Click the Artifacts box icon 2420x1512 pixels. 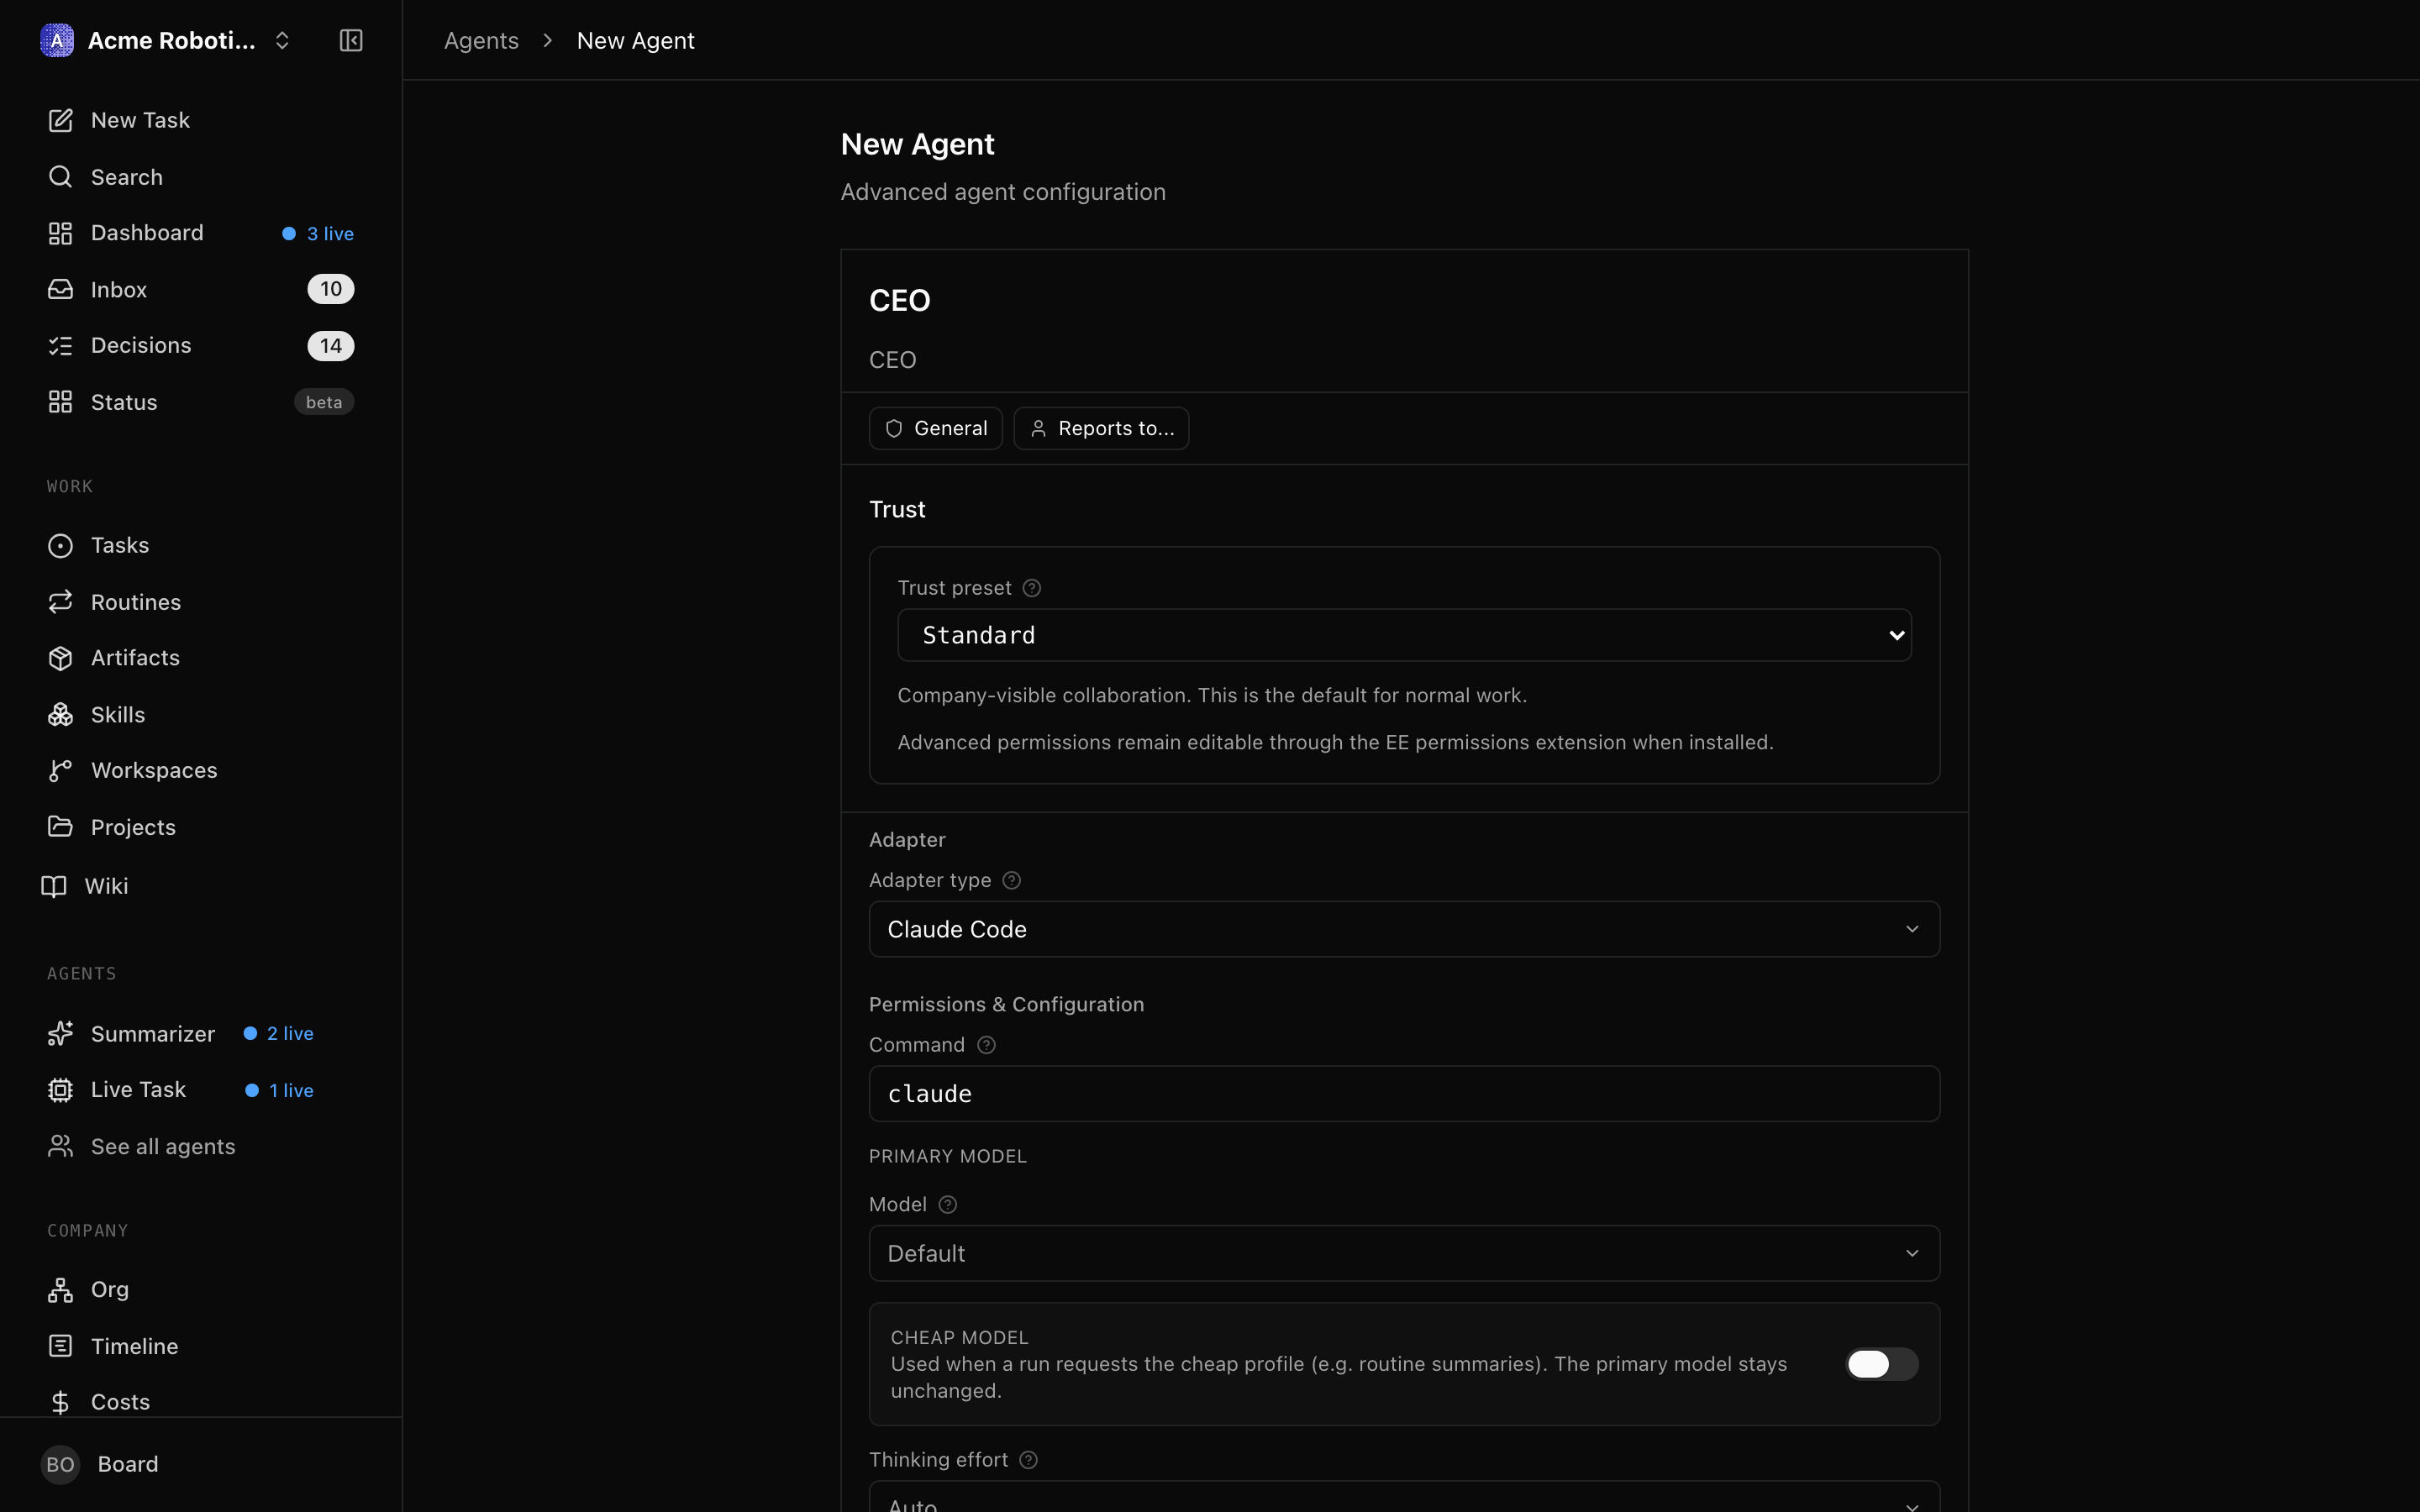pos(60,658)
